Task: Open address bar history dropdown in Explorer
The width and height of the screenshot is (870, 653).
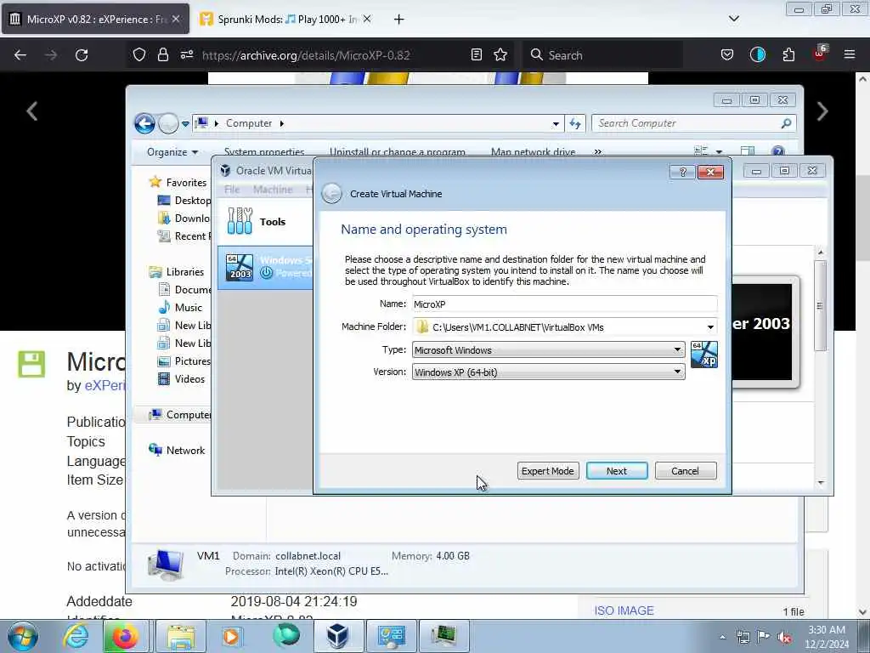Action: click(556, 124)
